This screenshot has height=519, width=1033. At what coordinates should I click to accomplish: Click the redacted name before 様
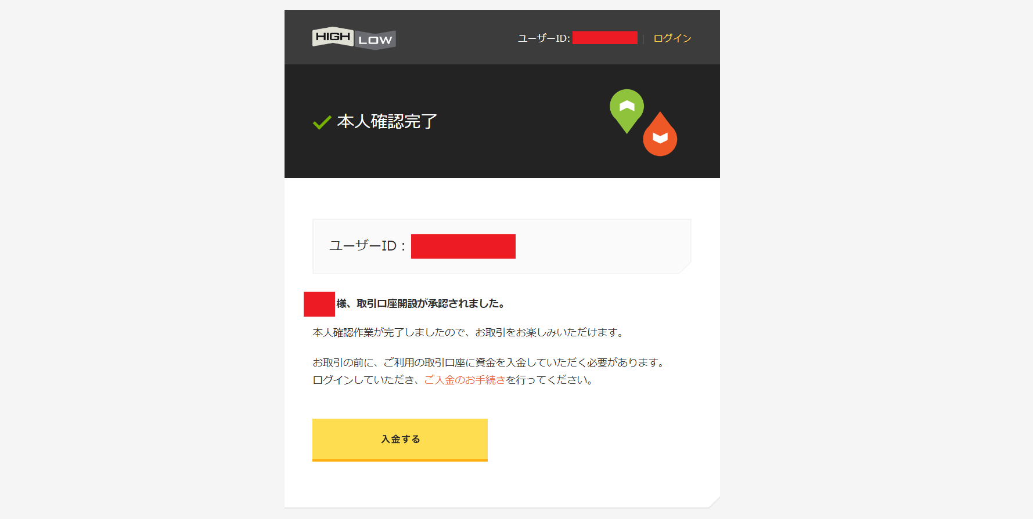click(319, 304)
